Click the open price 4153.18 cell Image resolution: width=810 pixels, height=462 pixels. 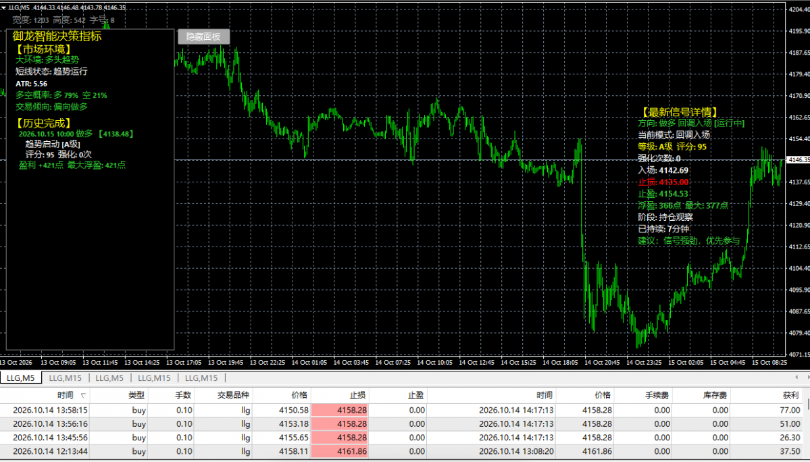pos(294,423)
